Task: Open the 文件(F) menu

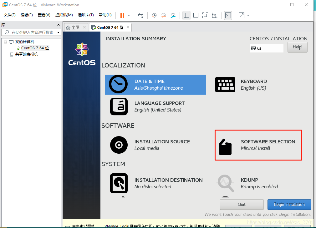Action: click(9, 15)
